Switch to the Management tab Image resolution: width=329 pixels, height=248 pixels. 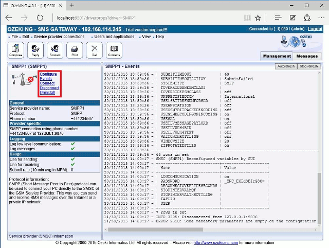pyautogui.click(x=277, y=56)
